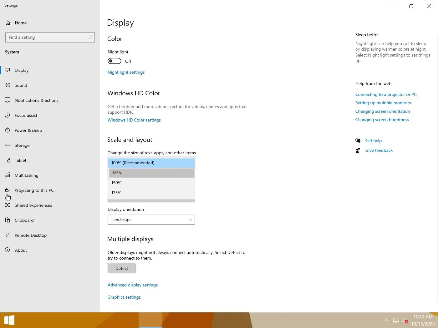The image size is (438, 328).
Task: Open Night light settings link
Action: 126,72
